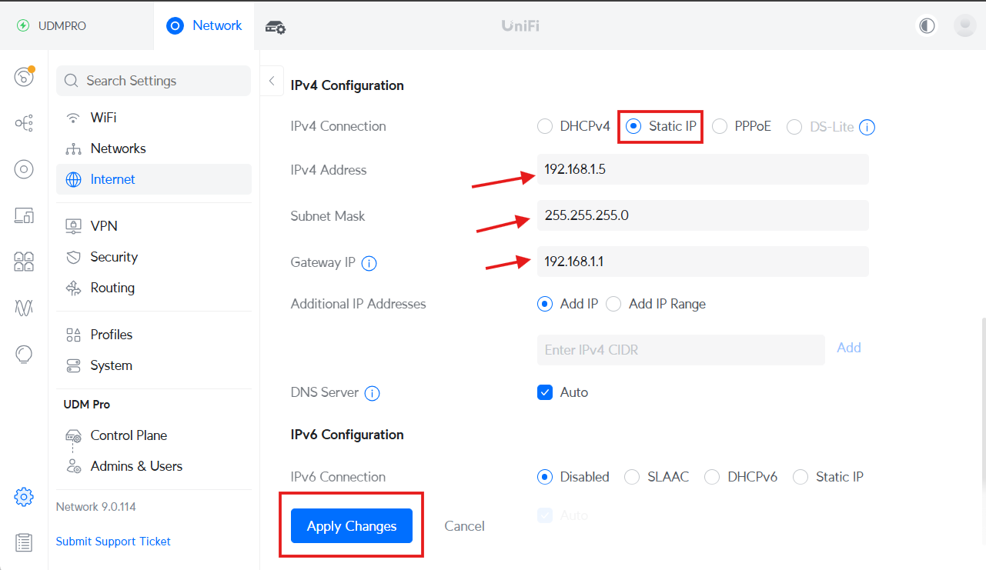Select the PPPoE connection option
This screenshot has height=570, width=986.
click(720, 127)
